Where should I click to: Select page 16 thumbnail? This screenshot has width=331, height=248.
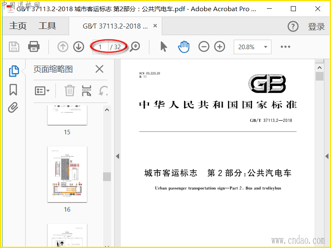[x=67, y=174]
